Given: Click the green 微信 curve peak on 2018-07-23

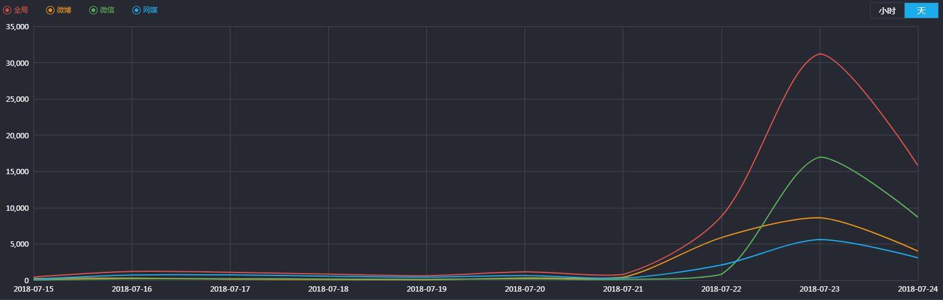Looking at the screenshot, I should click(x=820, y=157).
